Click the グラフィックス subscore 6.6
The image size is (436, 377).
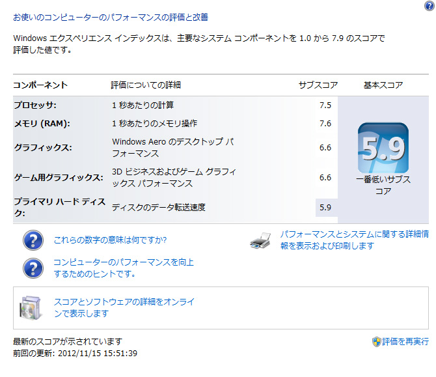pos(325,147)
